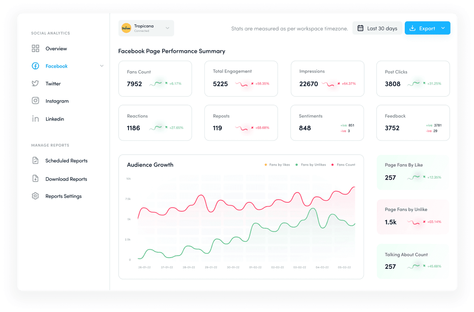Image resolution: width=474 pixels, height=312 pixels.
Task: Open Twitter analytics via the bird icon
Action: tap(35, 83)
